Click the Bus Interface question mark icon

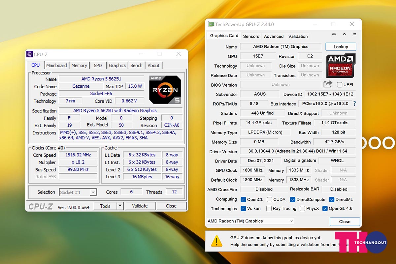[x=355, y=103]
